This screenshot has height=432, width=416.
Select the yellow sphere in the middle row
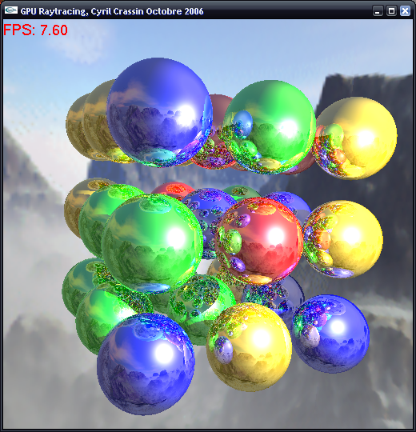coord(342,239)
